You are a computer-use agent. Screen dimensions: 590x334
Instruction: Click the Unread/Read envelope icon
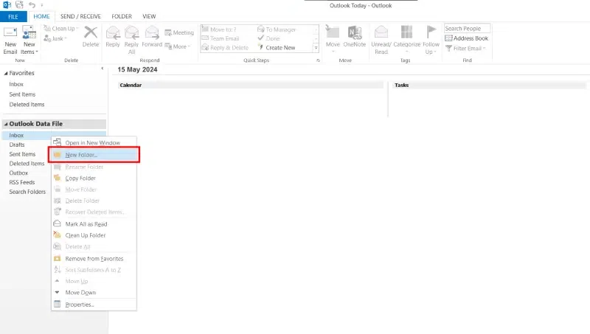coord(381,32)
